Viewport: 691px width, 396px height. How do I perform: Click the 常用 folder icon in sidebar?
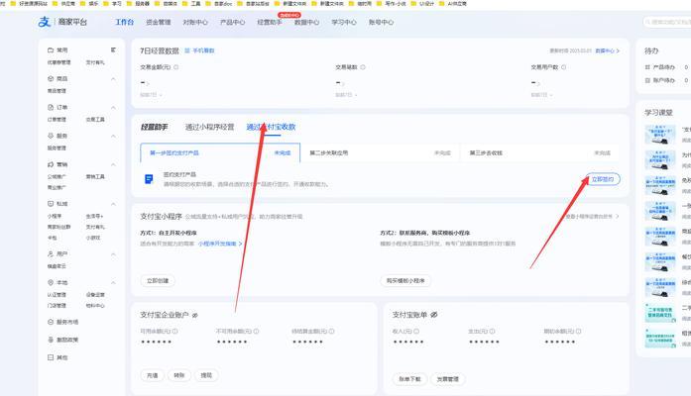[x=51, y=50]
